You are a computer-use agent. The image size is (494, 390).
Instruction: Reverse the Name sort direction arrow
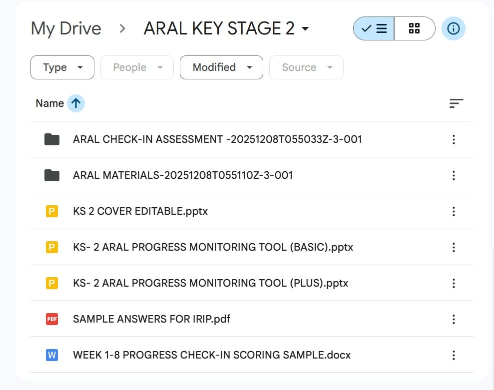click(x=75, y=103)
